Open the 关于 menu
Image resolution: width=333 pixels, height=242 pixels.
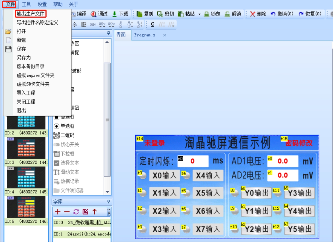pos(74,4)
